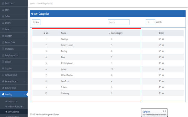The width and height of the screenshot is (188, 117).
Task: Edit the Food Cupboard category
Action: pos(159,63)
